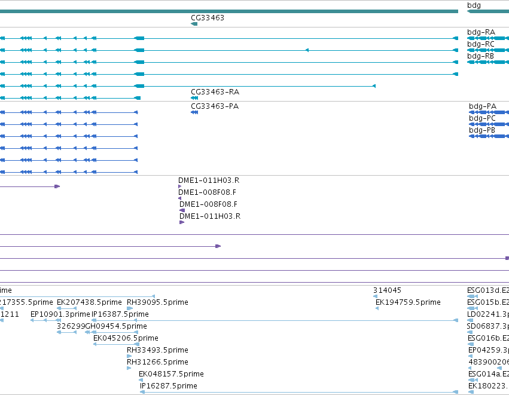Image resolution: width=509 pixels, height=395 pixels.
Task: Select EP10901.3prime EST label
Action: pos(60,314)
